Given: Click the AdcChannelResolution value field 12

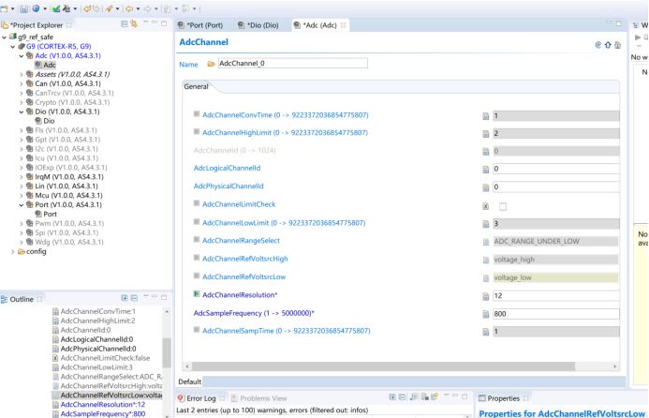Looking at the screenshot, I should click(556, 296).
